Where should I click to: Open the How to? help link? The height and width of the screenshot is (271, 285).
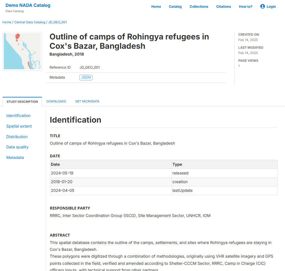245,7
